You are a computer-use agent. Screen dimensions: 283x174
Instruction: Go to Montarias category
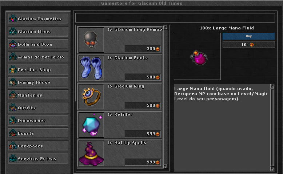38,95
